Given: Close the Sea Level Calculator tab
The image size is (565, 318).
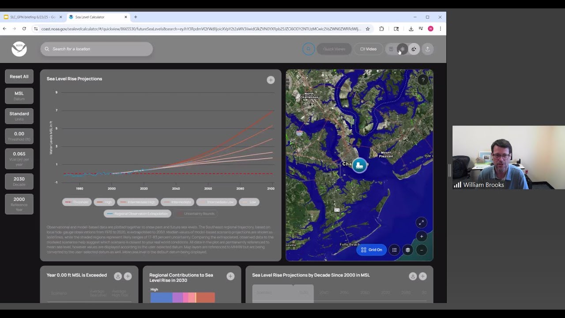Looking at the screenshot, I should [126, 17].
